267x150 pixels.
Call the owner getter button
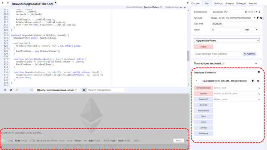(204, 122)
